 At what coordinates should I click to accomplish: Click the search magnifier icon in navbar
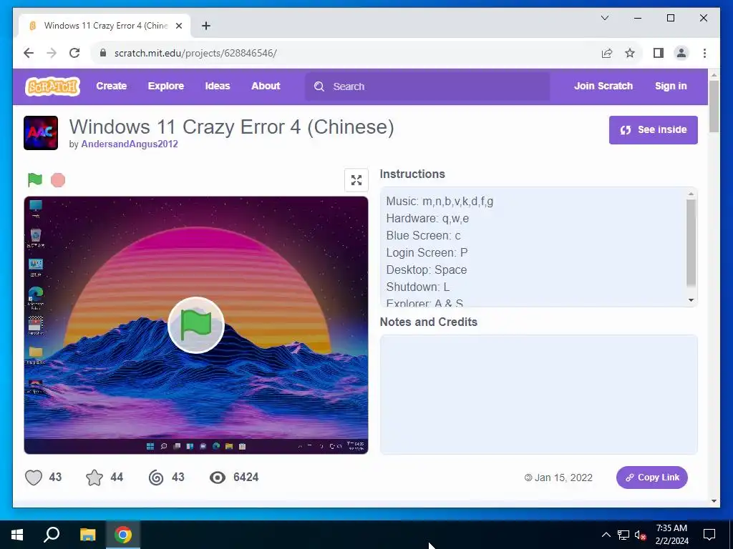(x=319, y=86)
